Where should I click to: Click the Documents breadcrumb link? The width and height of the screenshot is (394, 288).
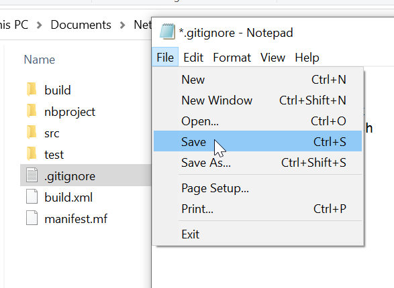tap(81, 25)
